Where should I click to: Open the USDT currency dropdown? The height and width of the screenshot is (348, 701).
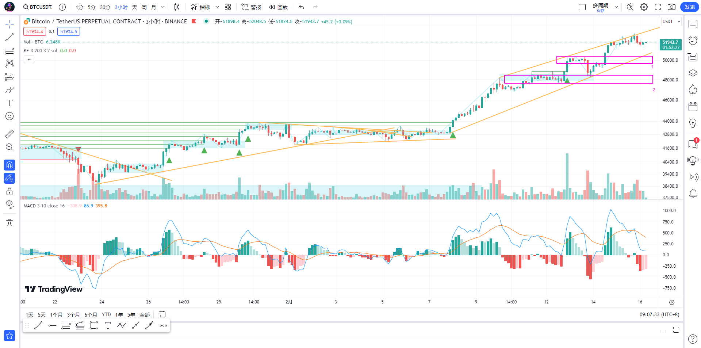coord(671,22)
